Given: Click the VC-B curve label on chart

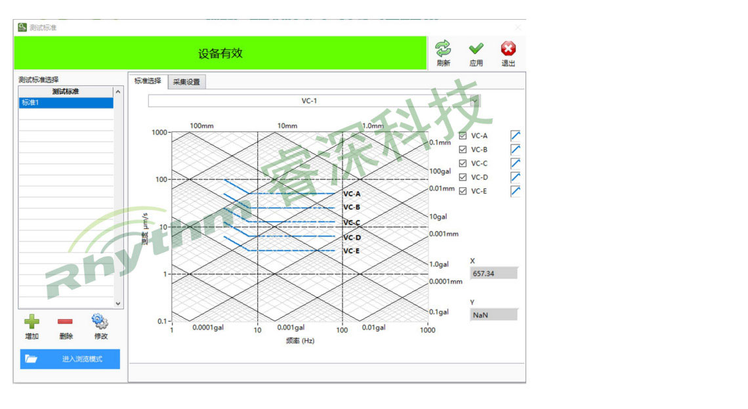Looking at the screenshot, I should (x=352, y=207).
